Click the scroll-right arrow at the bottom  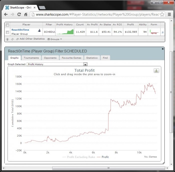pos(167,168)
